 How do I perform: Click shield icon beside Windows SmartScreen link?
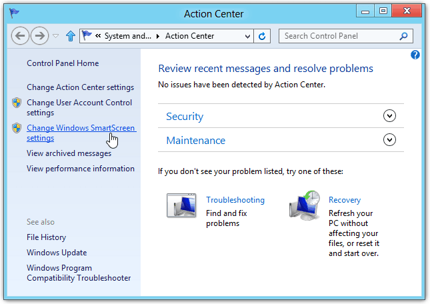point(17,128)
